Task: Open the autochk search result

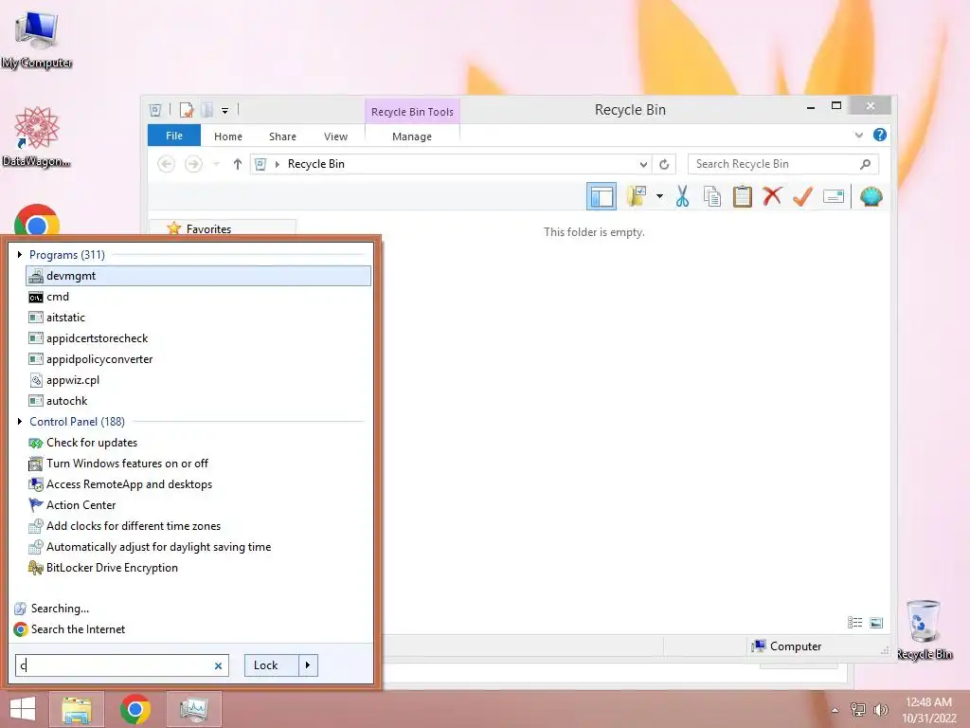Action: (x=198, y=401)
